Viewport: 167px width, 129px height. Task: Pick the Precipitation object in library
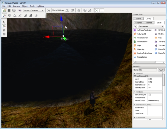click(142, 57)
